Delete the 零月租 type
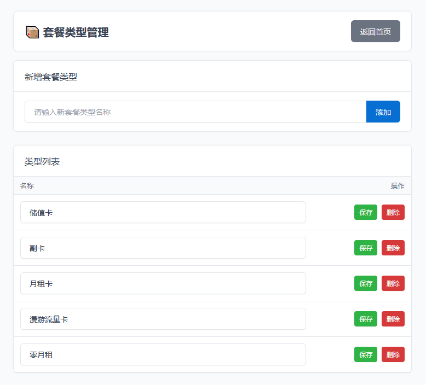This screenshot has width=426, height=385. (393, 354)
